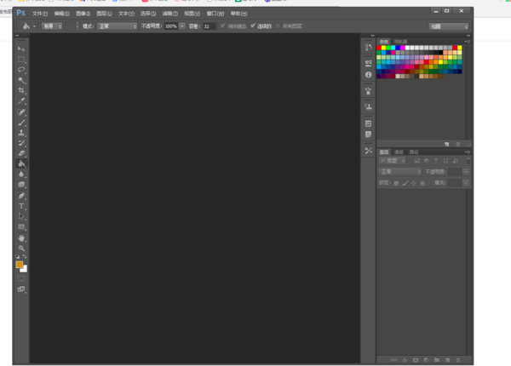Select the Magic Wand tool

pos(21,80)
